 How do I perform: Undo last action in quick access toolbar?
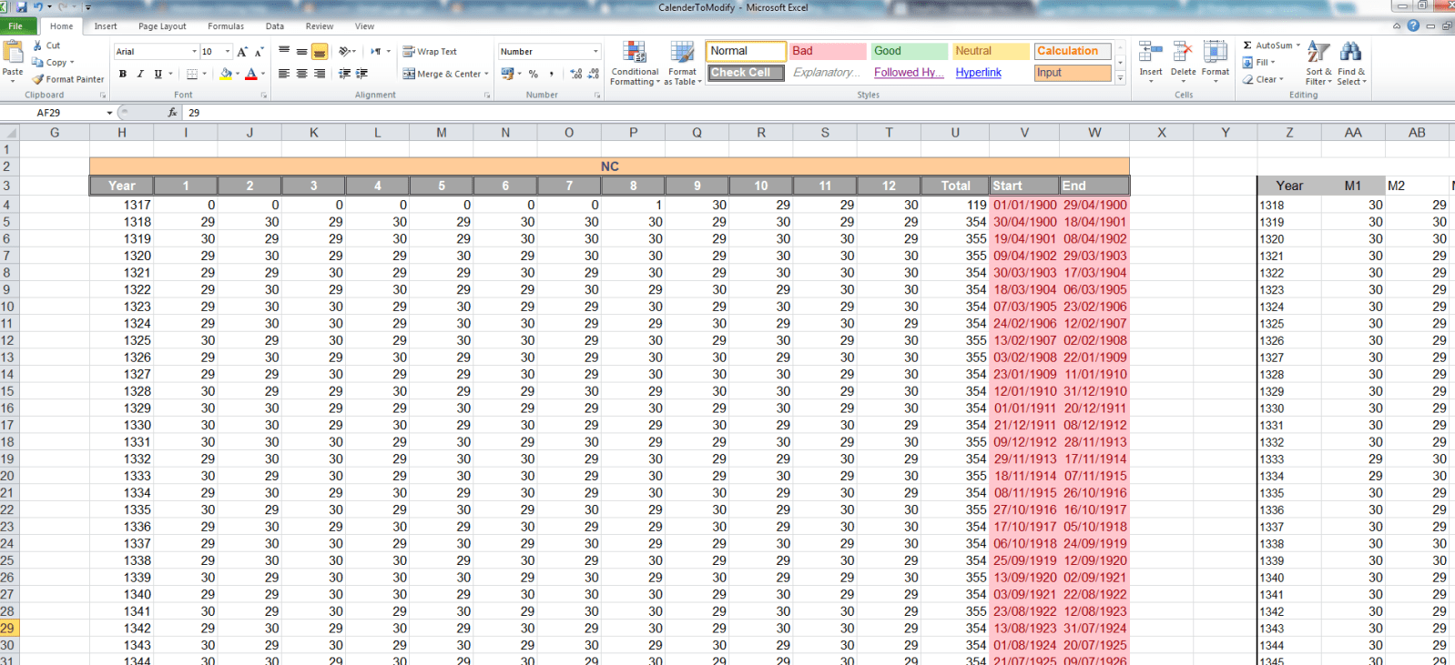38,6
